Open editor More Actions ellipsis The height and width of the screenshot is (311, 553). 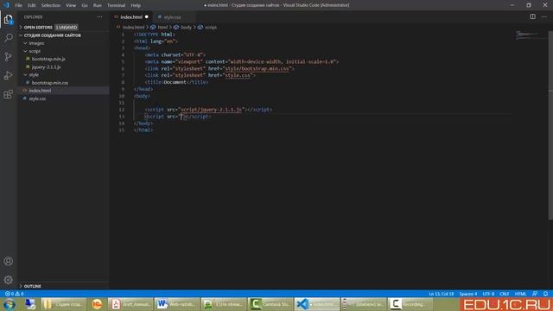544,16
